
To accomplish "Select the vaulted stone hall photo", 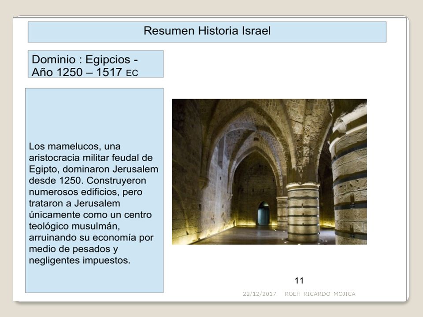I will [x=269, y=172].
